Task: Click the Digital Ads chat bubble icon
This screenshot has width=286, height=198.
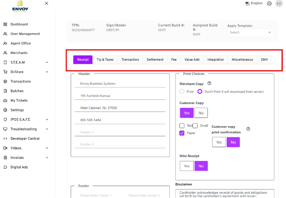Action: [5, 167]
